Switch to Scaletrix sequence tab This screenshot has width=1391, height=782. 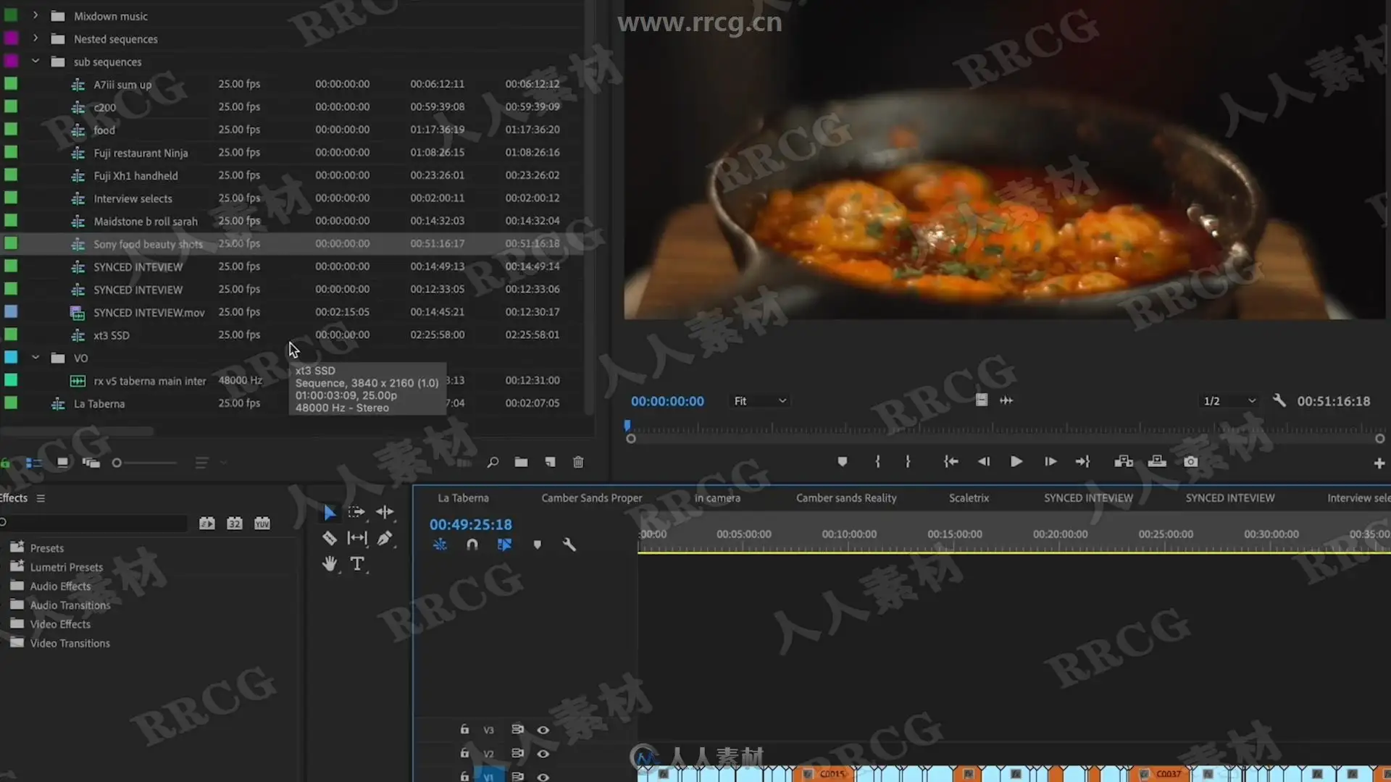pos(969,498)
